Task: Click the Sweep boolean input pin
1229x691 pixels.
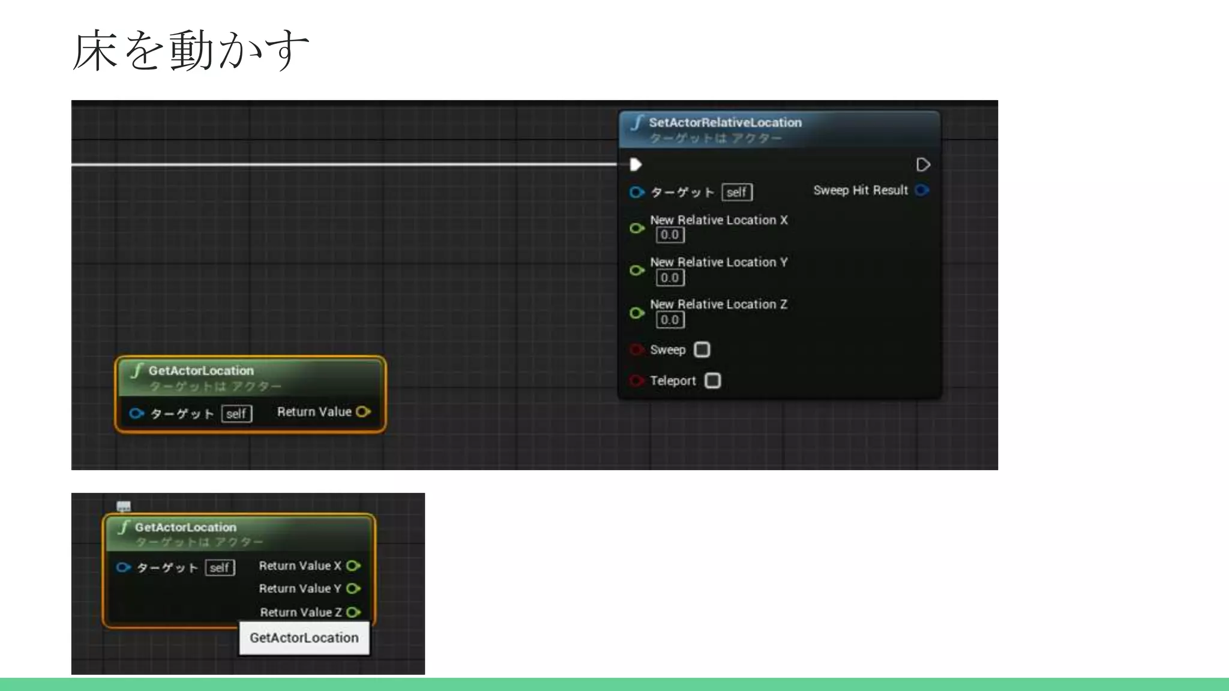Action: [636, 350]
